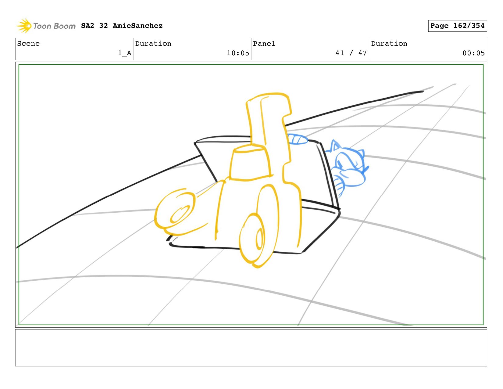Select the panel number 41 / 47

point(351,53)
